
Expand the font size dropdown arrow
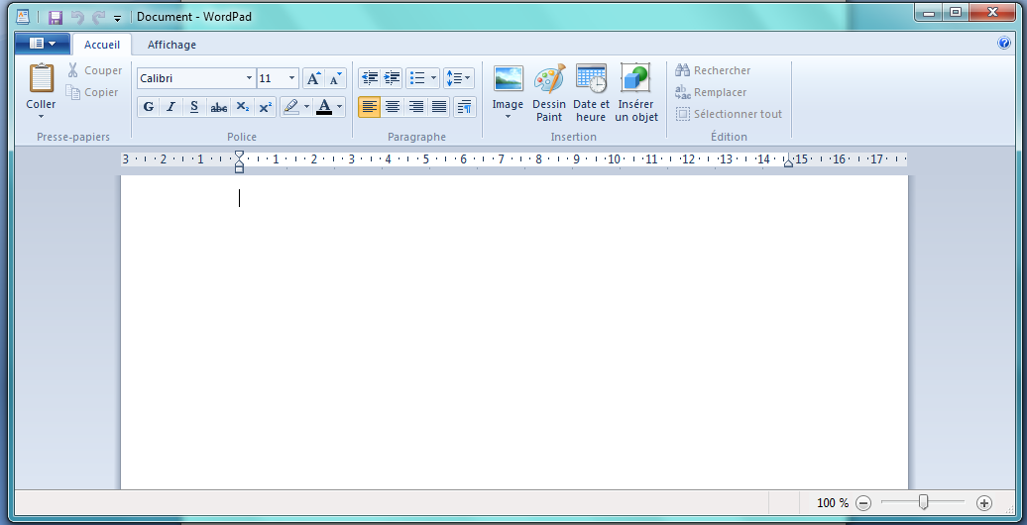tap(292, 78)
